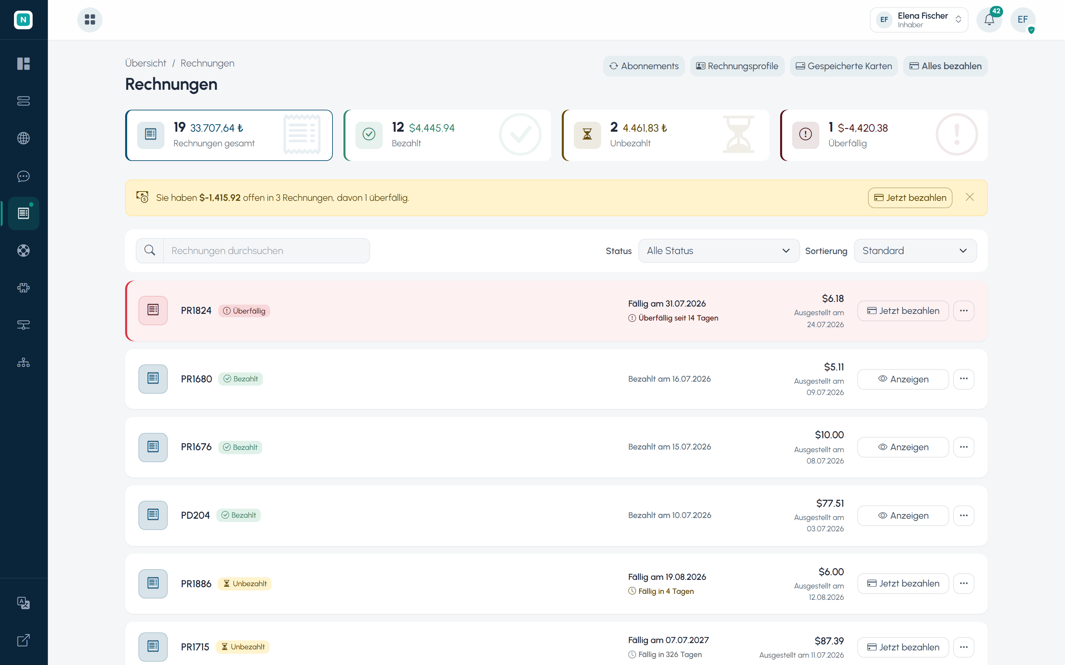
Task: Click the Unbezahlt badge on PR1886
Action: (245, 584)
